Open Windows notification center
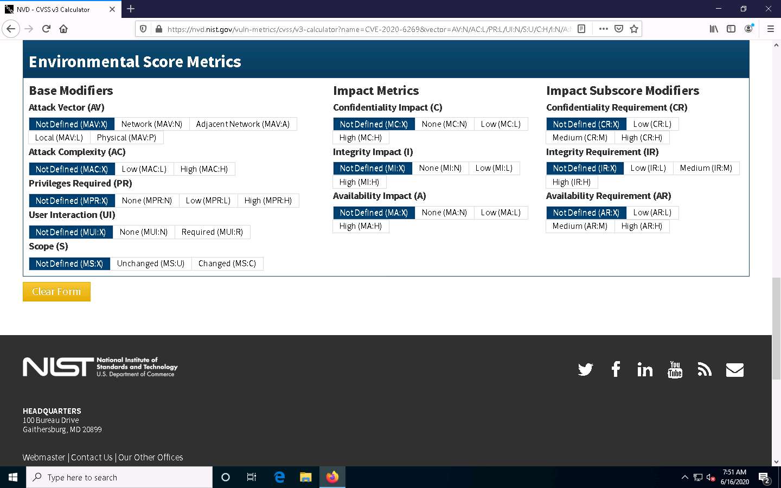Viewport: 781px width, 488px height. (765, 478)
